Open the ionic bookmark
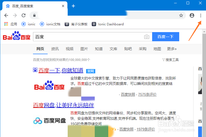Image resolution: width=206 pixels, height=137 pixels. tap(28, 24)
